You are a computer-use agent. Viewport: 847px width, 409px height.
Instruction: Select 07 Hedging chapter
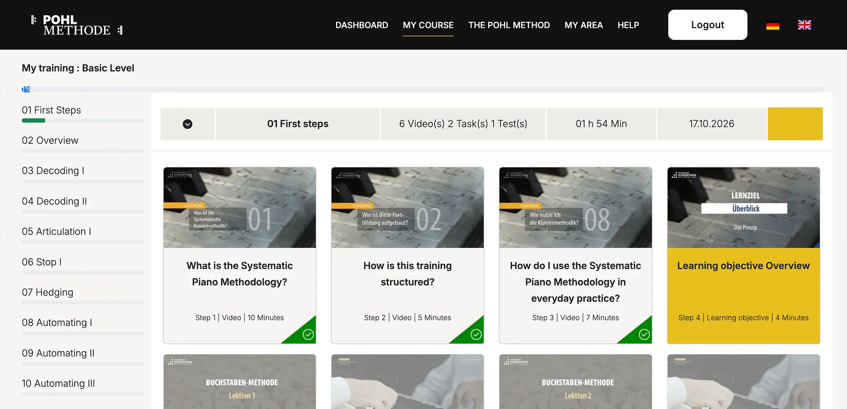[47, 292]
